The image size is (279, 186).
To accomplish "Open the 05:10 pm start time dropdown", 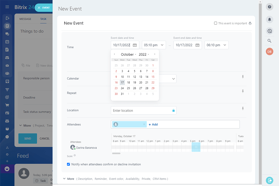I will point(154,45).
